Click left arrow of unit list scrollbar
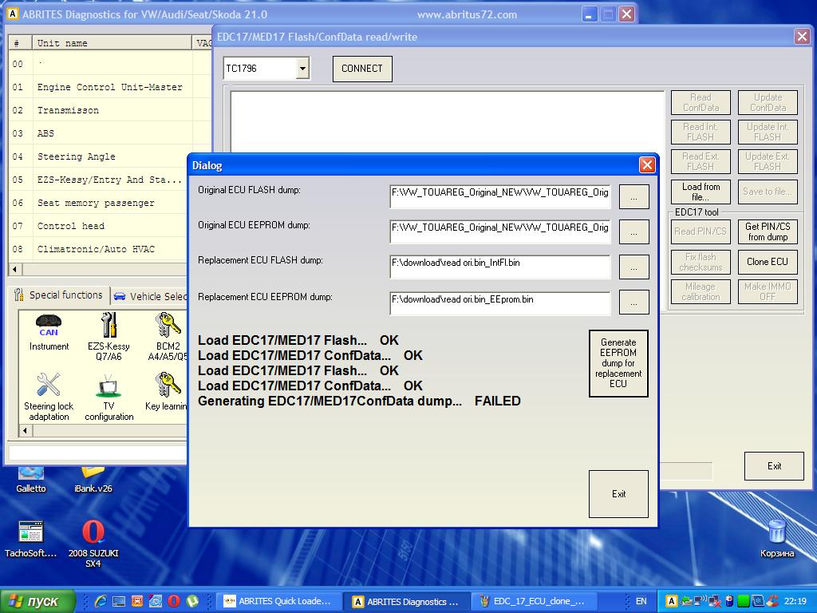Viewport: 817px width, 613px height. [15, 270]
